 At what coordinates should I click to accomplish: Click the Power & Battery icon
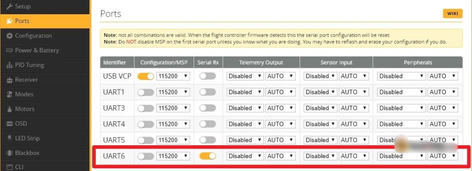point(10,51)
